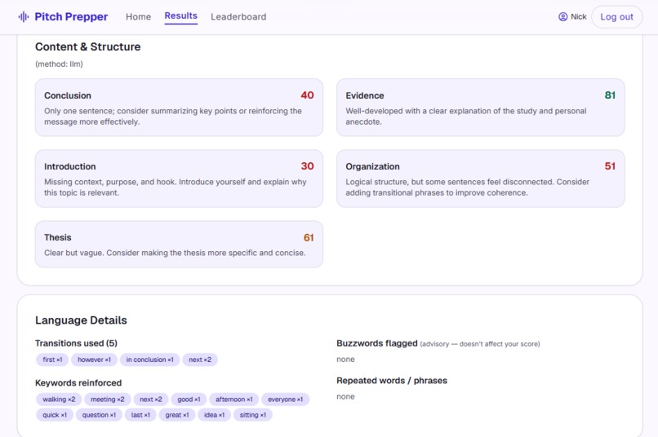Go to the Leaderboard page

click(238, 17)
